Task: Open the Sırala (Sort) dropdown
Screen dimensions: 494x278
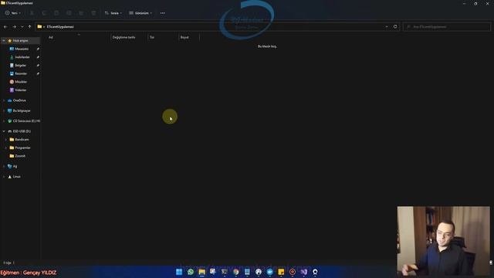Action: coord(113,13)
